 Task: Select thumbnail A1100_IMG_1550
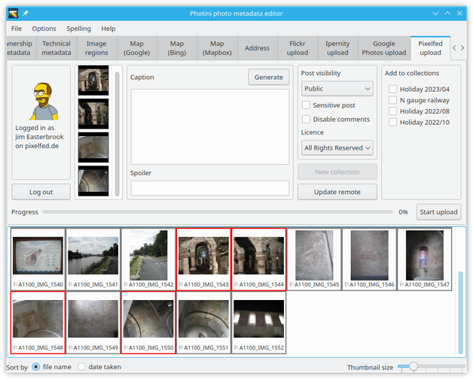click(x=148, y=323)
